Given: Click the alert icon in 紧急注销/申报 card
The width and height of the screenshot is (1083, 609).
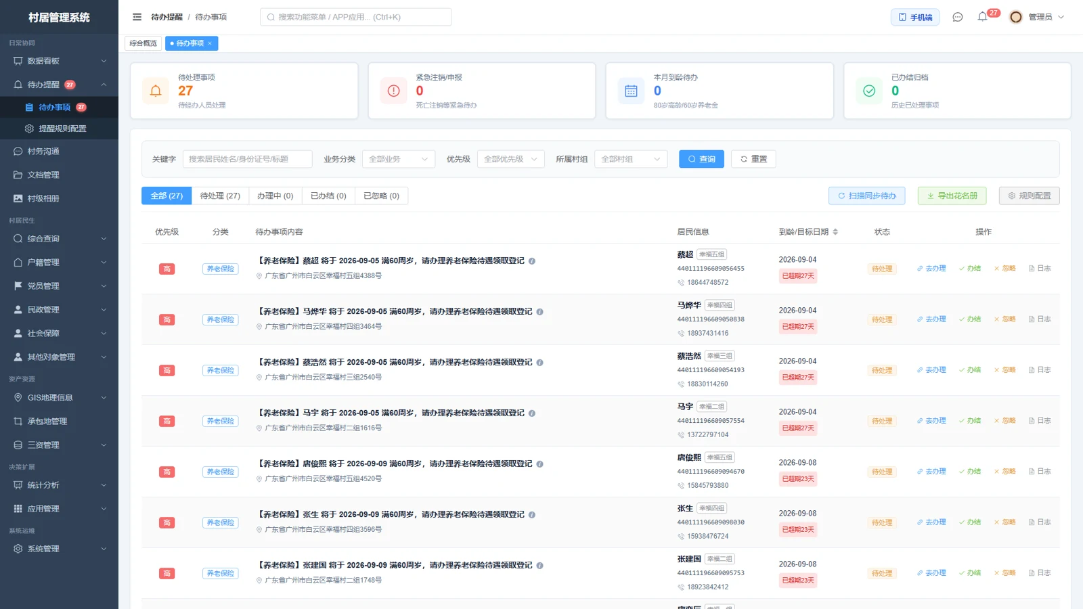Looking at the screenshot, I should [x=393, y=91].
